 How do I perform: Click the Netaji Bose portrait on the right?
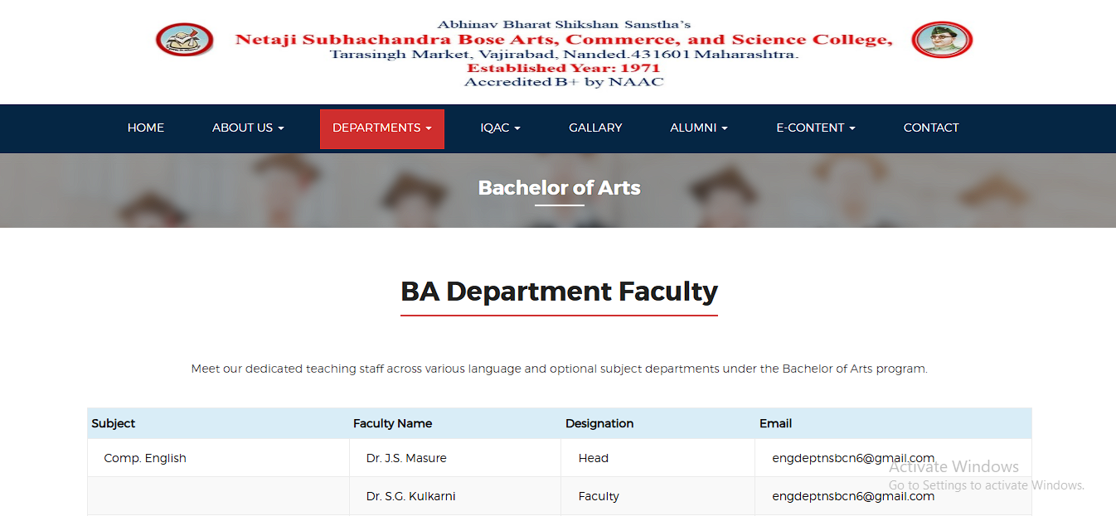942,40
